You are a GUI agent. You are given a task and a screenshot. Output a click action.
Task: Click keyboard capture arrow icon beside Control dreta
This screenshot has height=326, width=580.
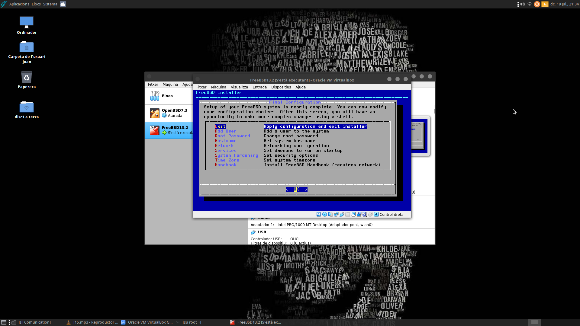pyautogui.click(x=376, y=214)
